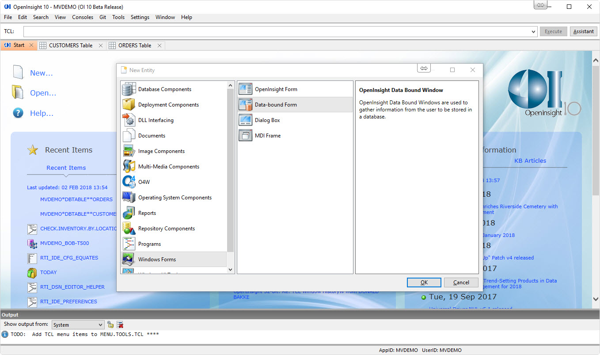The image size is (600, 355).
Task: Select the Recent Items tab heading
Action: pyautogui.click(x=66, y=168)
